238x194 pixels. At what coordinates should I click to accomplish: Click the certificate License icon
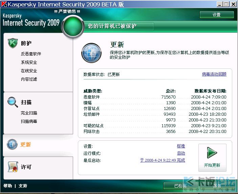pyautogui.click(x=13, y=167)
